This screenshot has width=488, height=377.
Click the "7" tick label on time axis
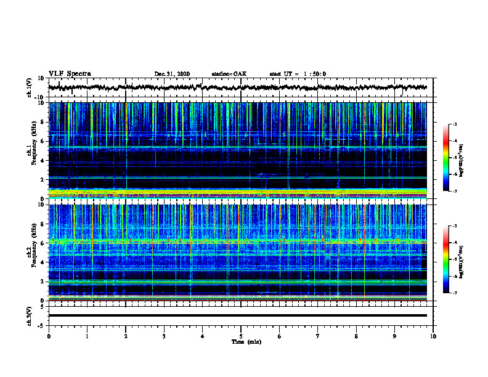[x=318, y=336]
